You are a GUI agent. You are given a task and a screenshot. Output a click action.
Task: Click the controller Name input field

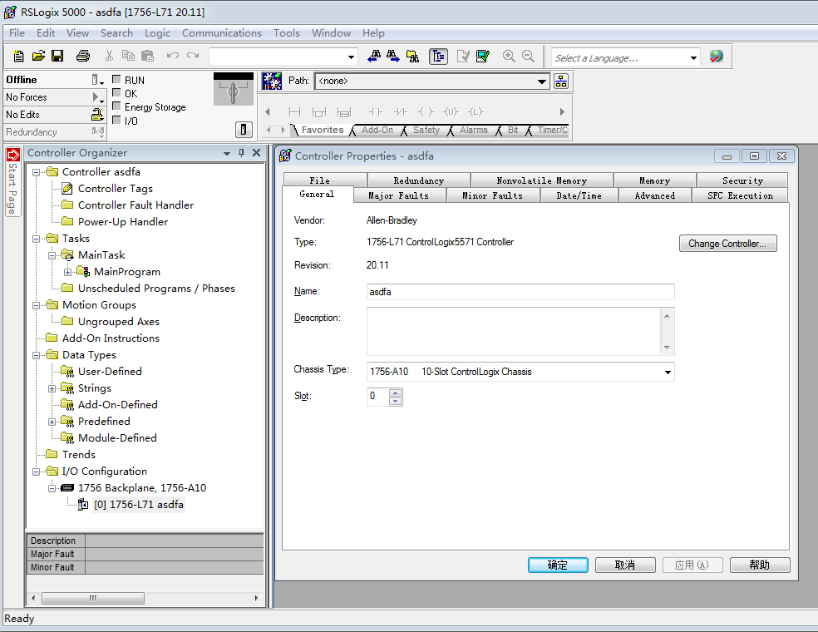click(520, 291)
